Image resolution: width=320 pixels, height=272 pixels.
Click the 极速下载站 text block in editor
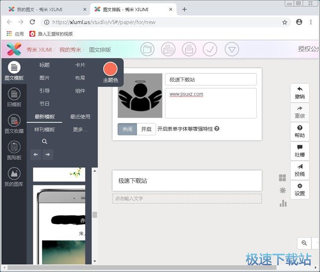tap(187, 181)
